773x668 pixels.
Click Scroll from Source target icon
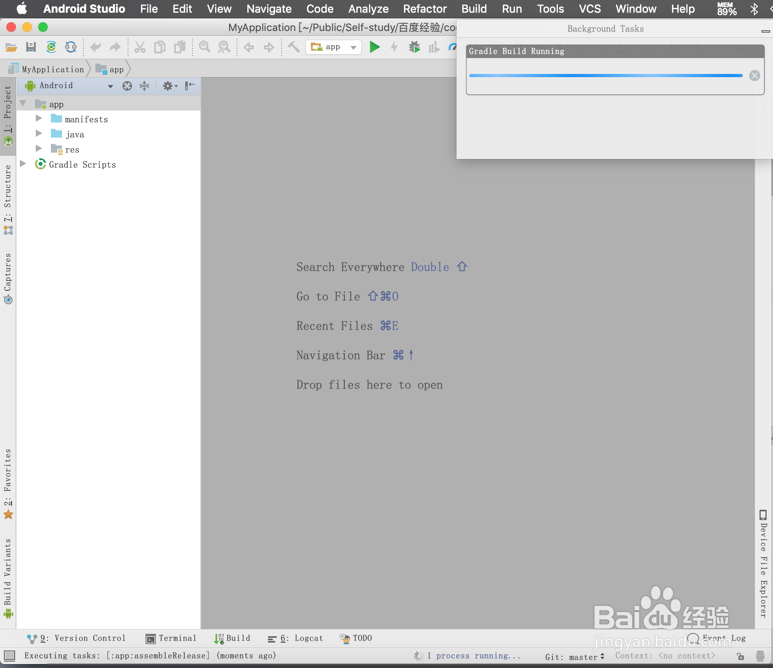tap(127, 86)
